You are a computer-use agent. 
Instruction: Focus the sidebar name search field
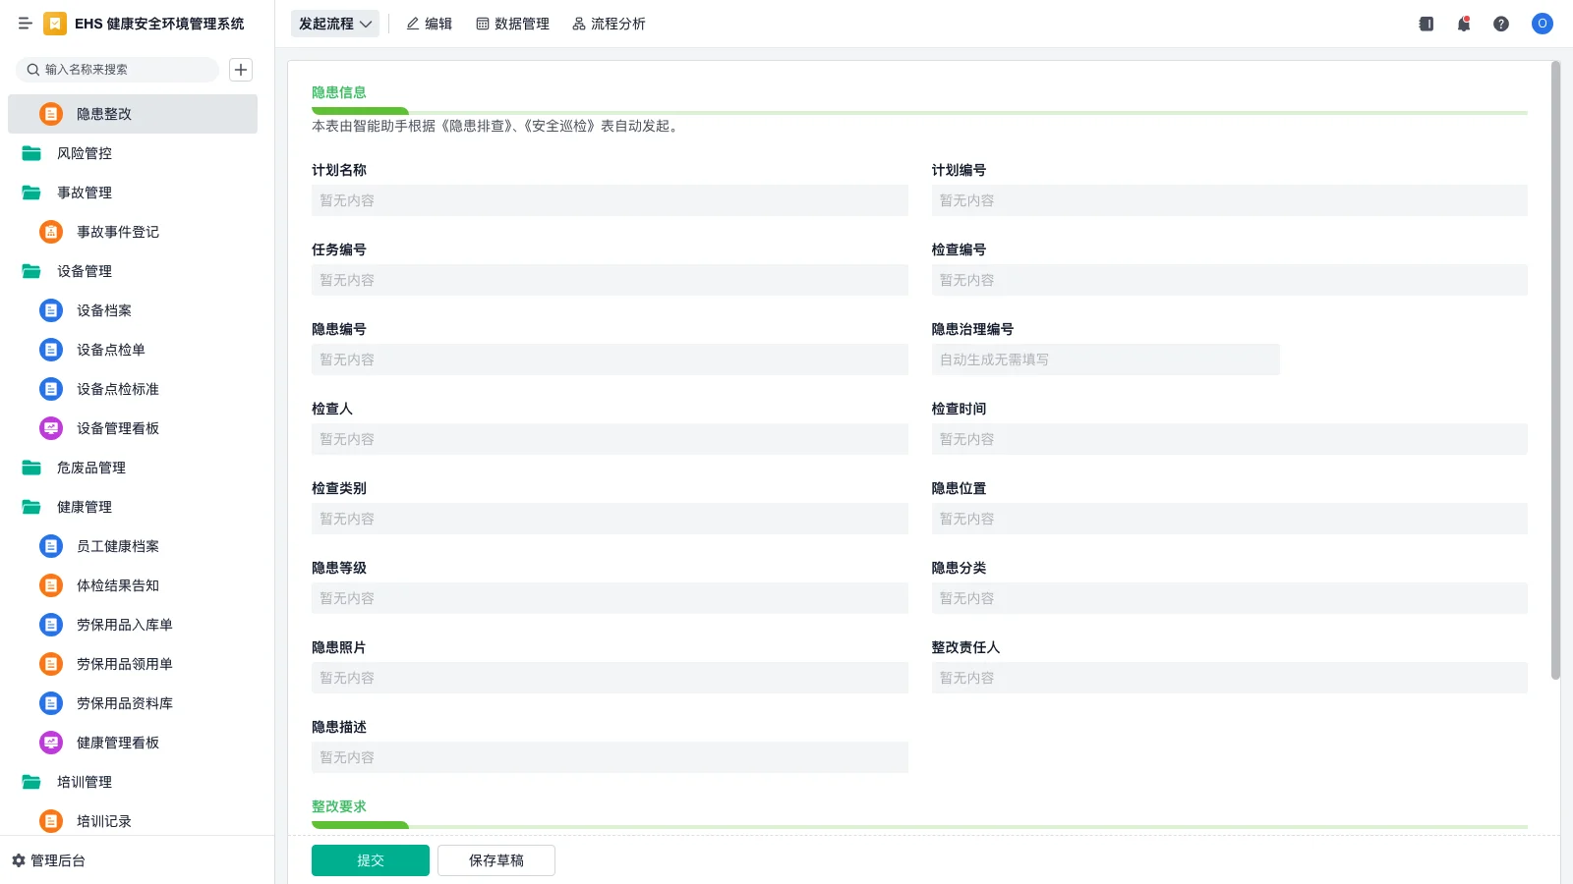[123, 70]
